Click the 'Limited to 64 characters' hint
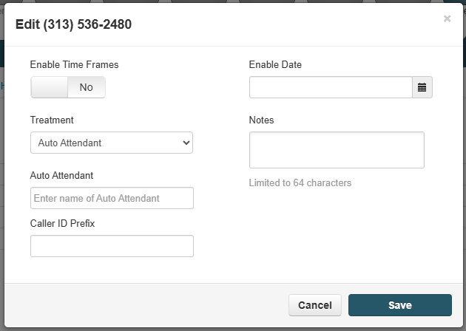466x331 pixels. tap(300, 183)
